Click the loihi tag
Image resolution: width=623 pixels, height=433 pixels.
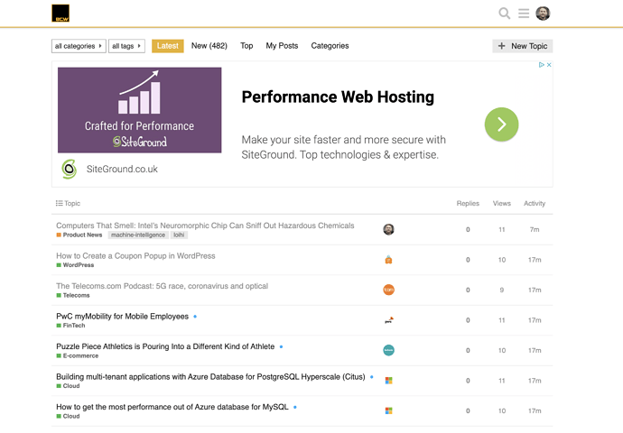pyautogui.click(x=179, y=235)
